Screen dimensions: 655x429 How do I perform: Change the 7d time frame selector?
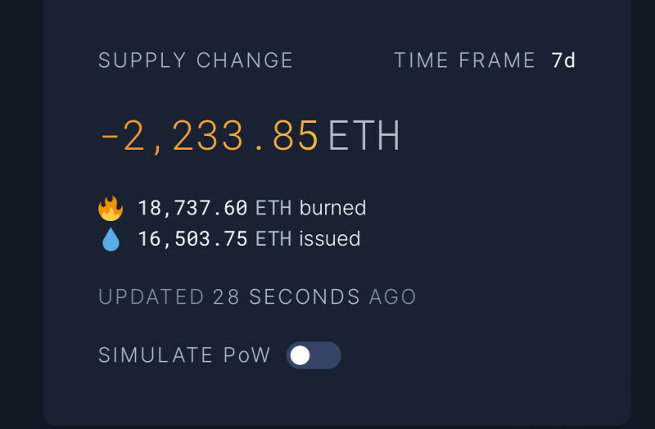pos(563,61)
